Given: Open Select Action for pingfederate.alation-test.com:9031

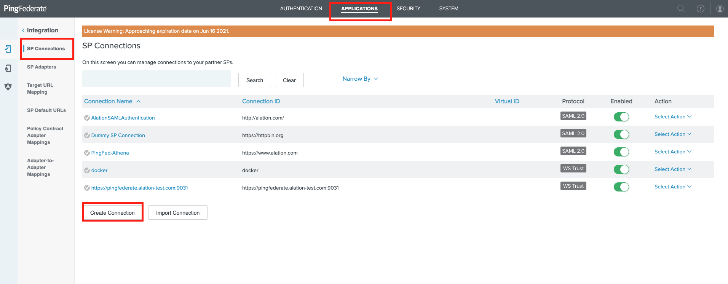Looking at the screenshot, I should click(673, 187).
